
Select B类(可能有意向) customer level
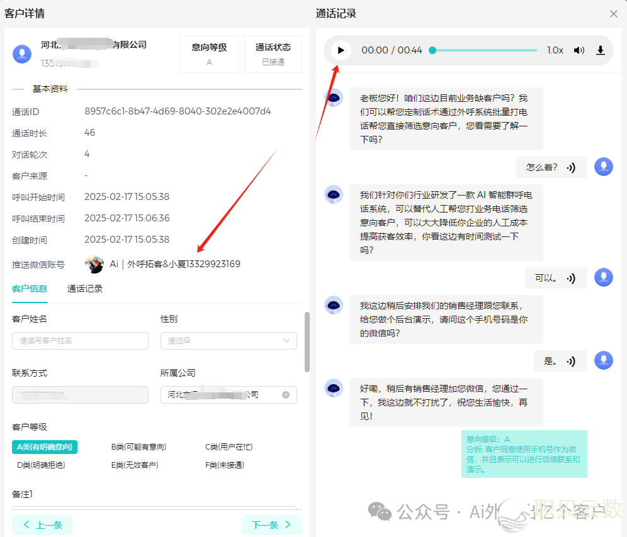[138, 447]
